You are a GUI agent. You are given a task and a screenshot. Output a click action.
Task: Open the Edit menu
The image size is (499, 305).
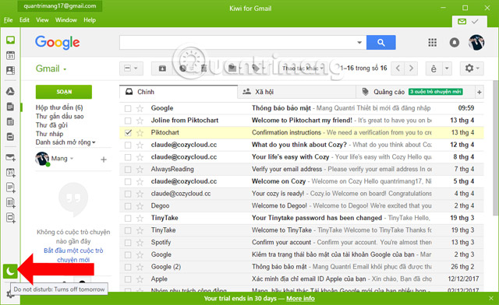point(24,20)
